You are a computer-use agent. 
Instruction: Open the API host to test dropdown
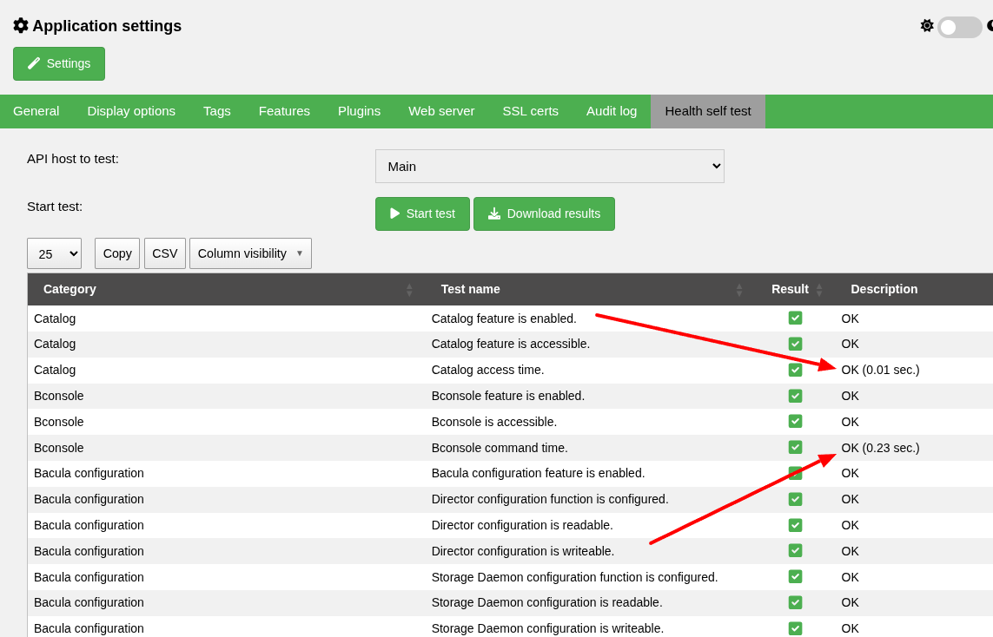(x=550, y=167)
